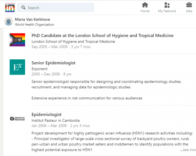Select the Jobs tab label
This screenshot has width=196, height=156.
pos(189,11)
